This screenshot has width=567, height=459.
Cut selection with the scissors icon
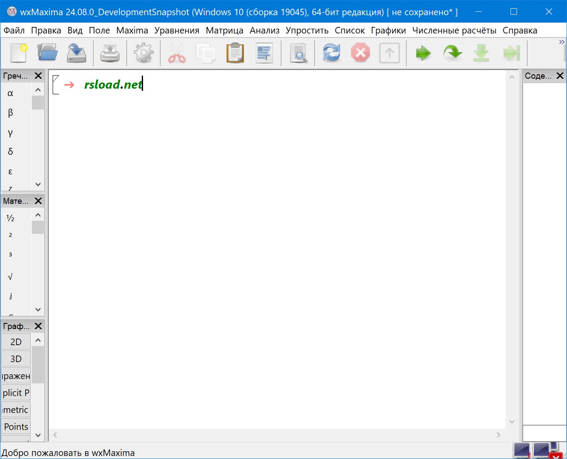pyautogui.click(x=177, y=53)
